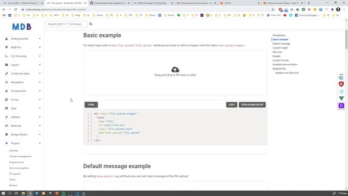Viewport: 348px width, 196px height.
Task: Open the Cookies management plugin page
Action: (20, 156)
